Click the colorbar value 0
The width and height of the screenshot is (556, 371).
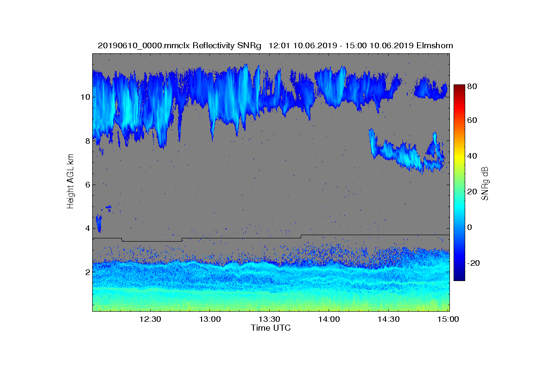470,227
